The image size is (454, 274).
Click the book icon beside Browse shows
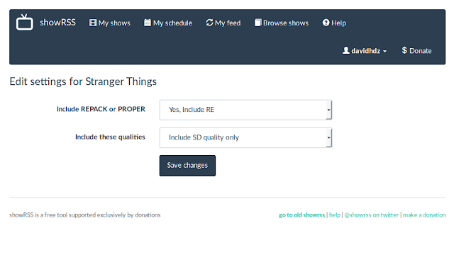click(x=258, y=23)
